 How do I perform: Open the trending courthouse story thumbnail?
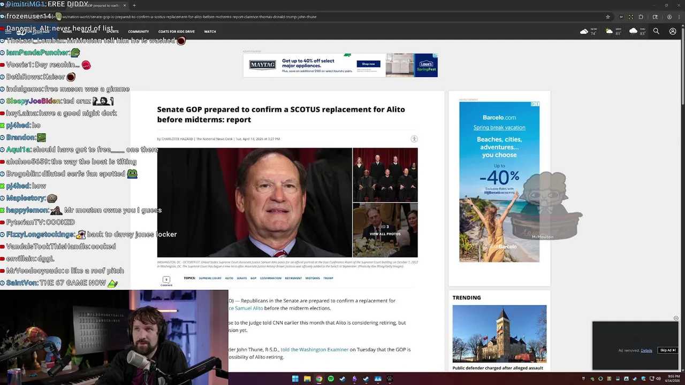pyautogui.click(x=499, y=334)
